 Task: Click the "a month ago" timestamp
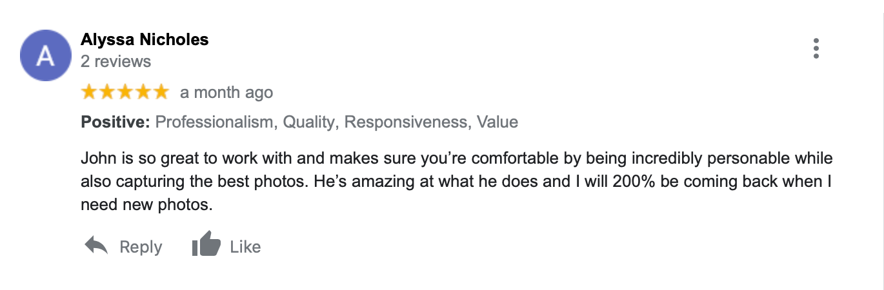point(226,93)
